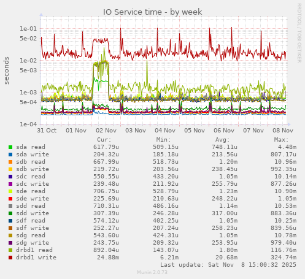
Task: Click the 'sde write' legend label
Action: (x=33, y=199)
